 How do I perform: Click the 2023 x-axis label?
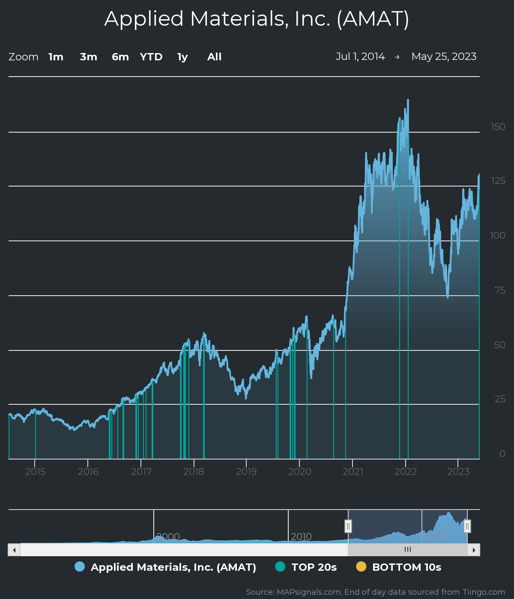458,472
